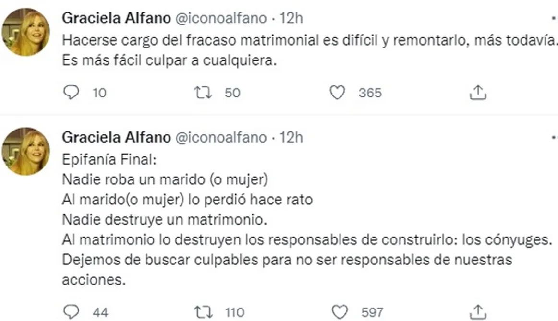Open the first tweet's profile avatar
This screenshot has width=558, height=321.
pyautogui.click(x=25, y=33)
